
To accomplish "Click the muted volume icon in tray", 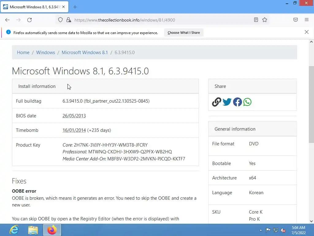I will pos(283,230).
